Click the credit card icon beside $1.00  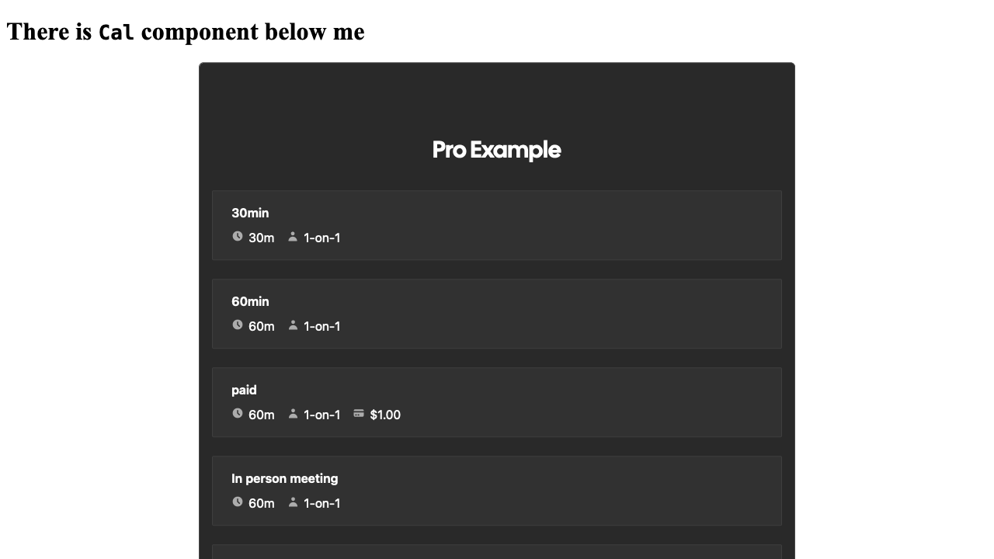(x=359, y=413)
